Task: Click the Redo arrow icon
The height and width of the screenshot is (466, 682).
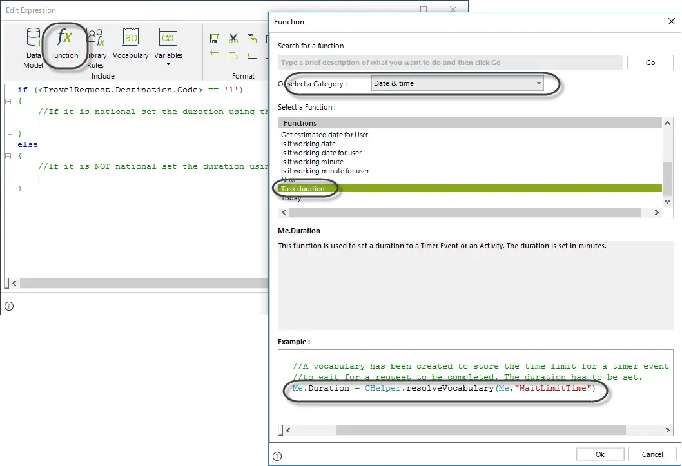Action: 233,55
